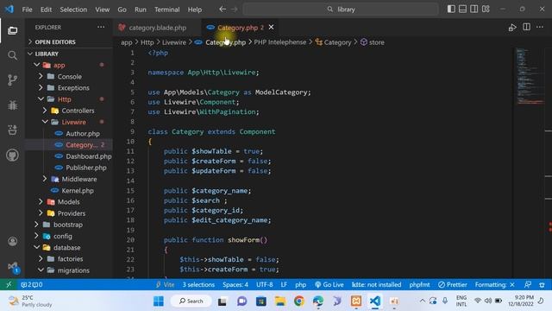Viewport: 552px width, 311px height.
Task: Open editor more actions menu
Action: point(540,27)
